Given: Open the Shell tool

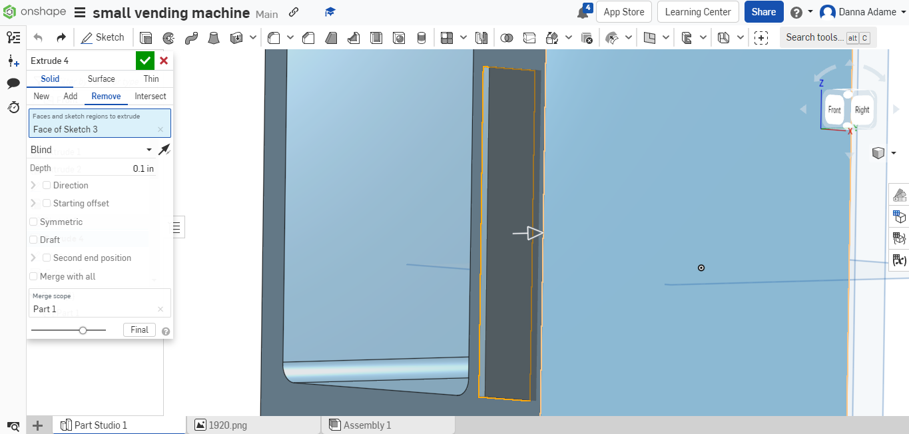Looking at the screenshot, I should (376, 38).
